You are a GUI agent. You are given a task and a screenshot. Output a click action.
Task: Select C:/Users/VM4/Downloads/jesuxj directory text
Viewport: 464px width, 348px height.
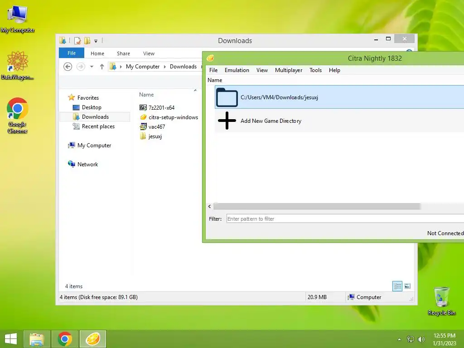click(279, 97)
